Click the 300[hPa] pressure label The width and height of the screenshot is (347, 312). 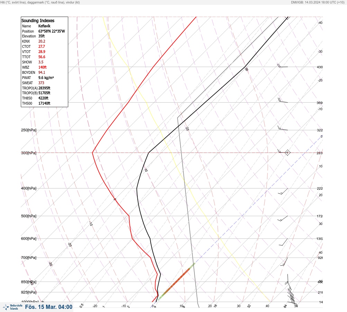[29, 153]
